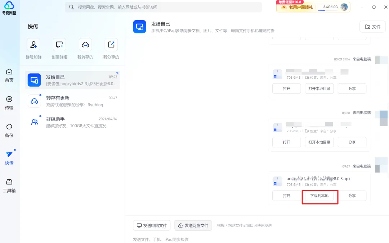Open the 首页 home section
This screenshot has height=243, width=389.
point(9,75)
